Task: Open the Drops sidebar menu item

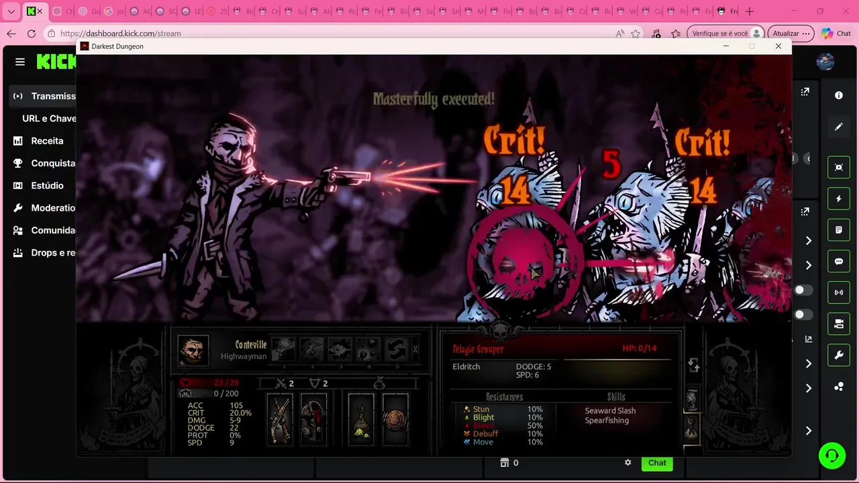Action: 44,253
